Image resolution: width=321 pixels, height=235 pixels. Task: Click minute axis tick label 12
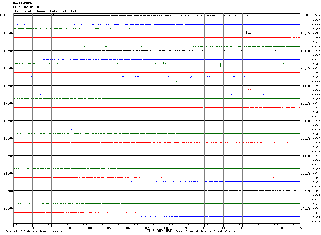point(242,228)
